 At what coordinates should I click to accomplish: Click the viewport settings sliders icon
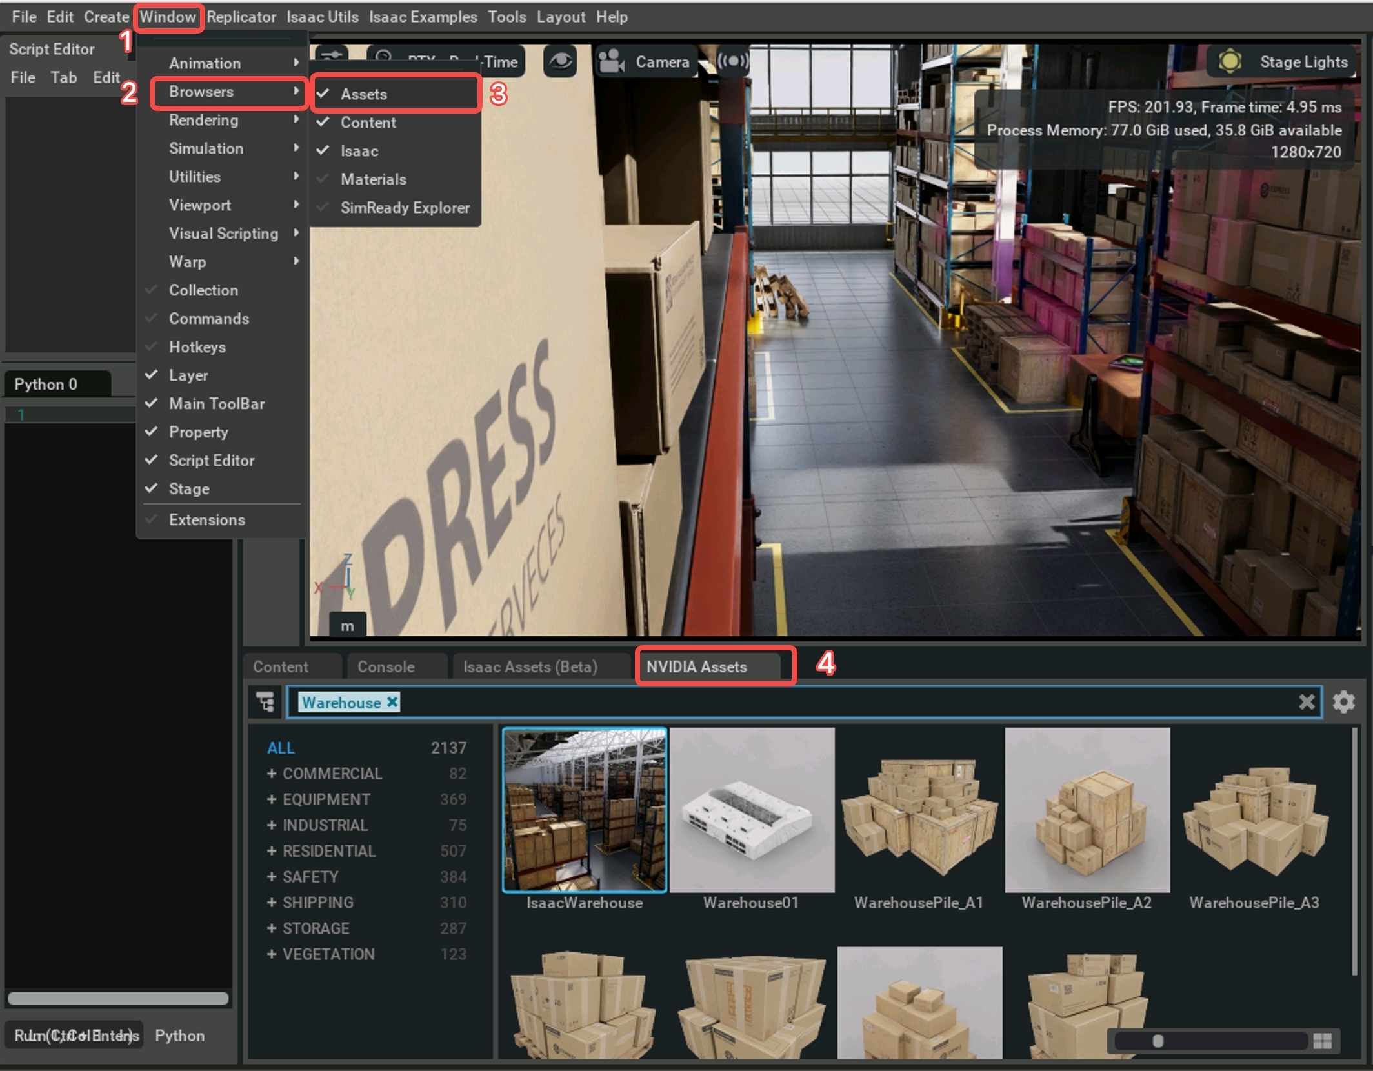point(332,55)
